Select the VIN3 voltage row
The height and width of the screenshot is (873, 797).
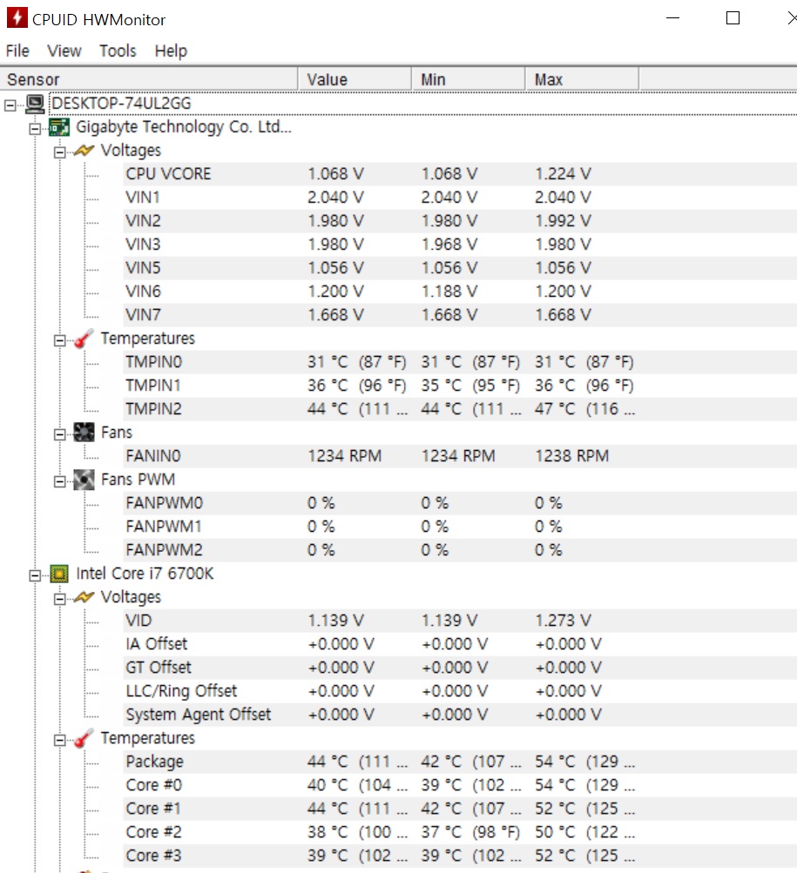coord(460,245)
